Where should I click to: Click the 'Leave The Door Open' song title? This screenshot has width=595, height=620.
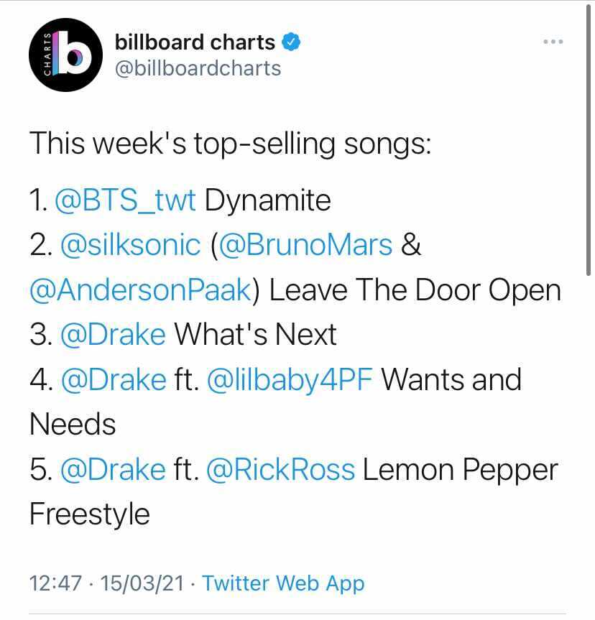[x=415, y=290]
